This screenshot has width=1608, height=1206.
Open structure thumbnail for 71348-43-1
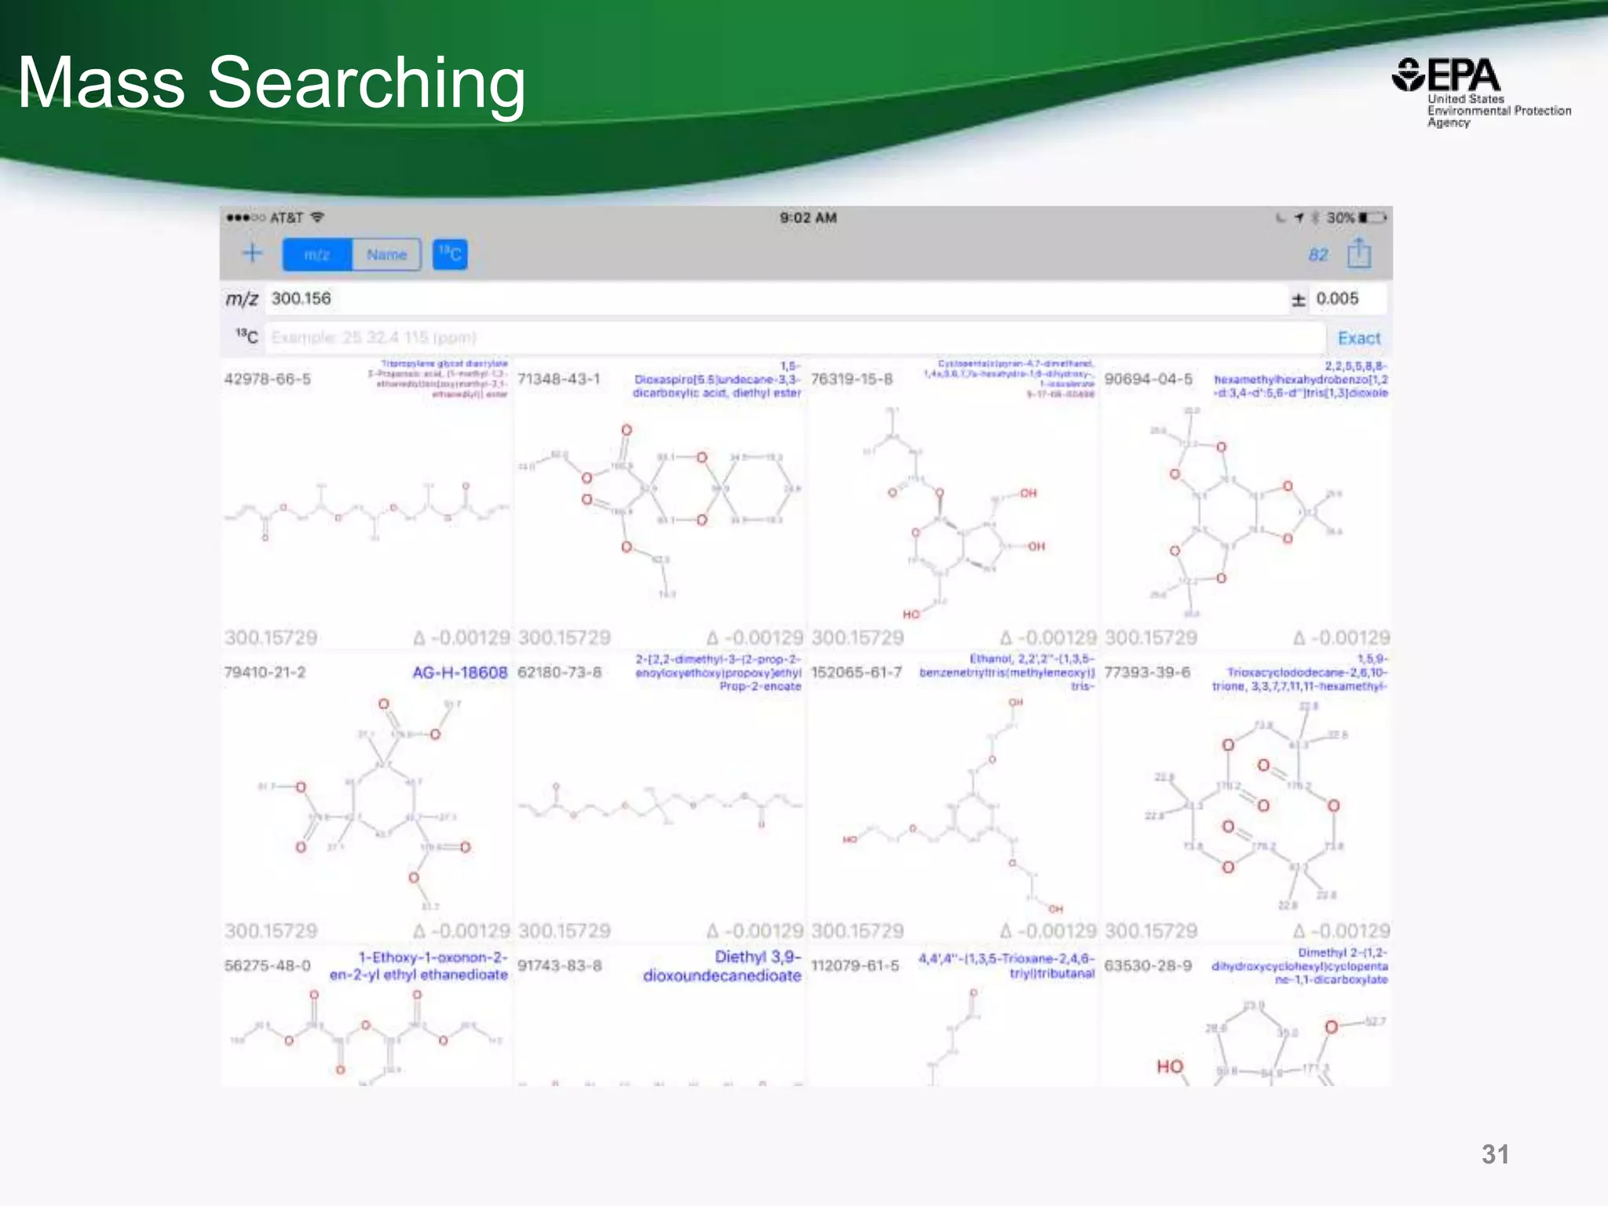coord(660,510)
